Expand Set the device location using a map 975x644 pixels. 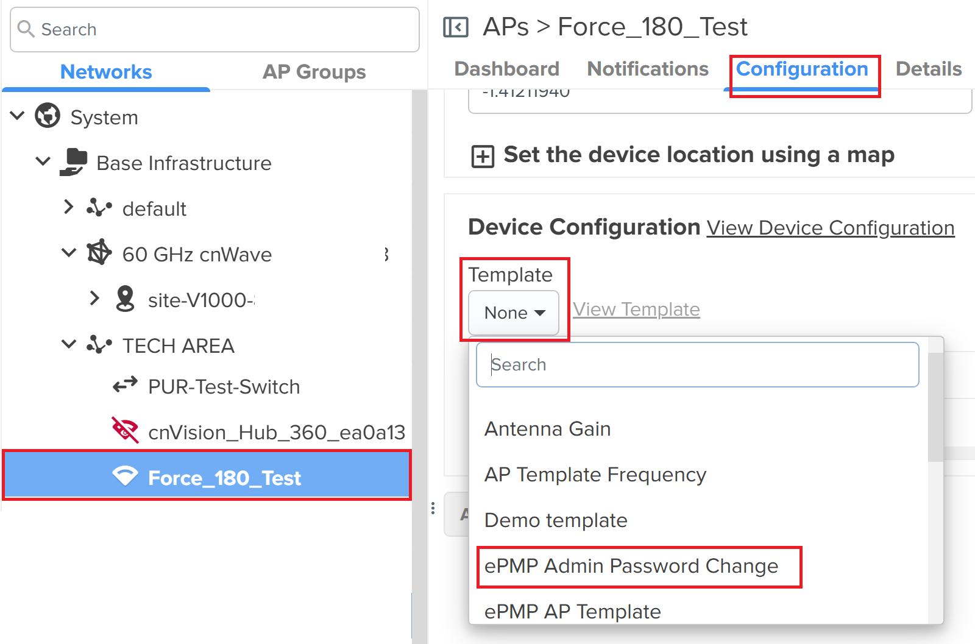[x=483, y=157]
